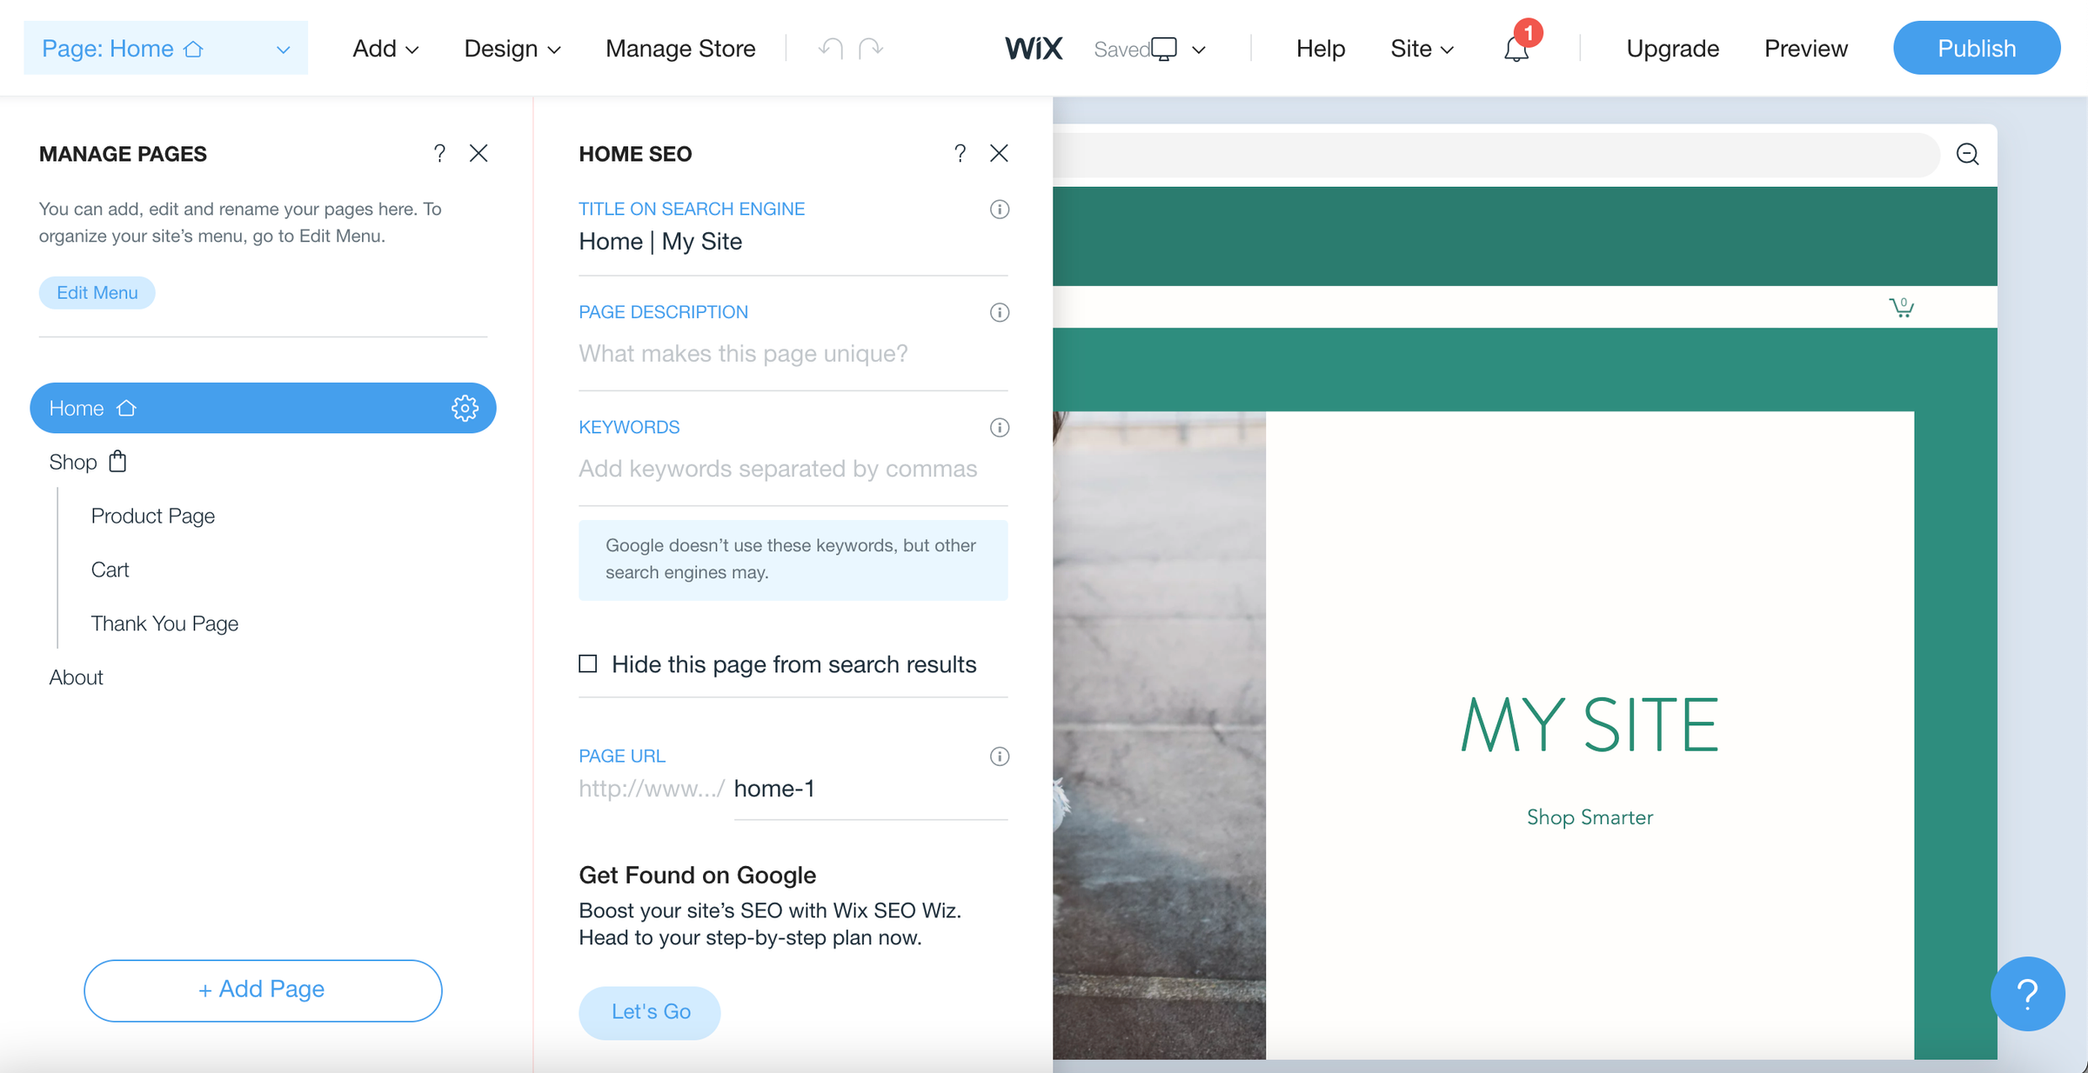The width and height of the screenshot is (2088, 1073).
Task: Redo the last change
Action: coord(870,48)
